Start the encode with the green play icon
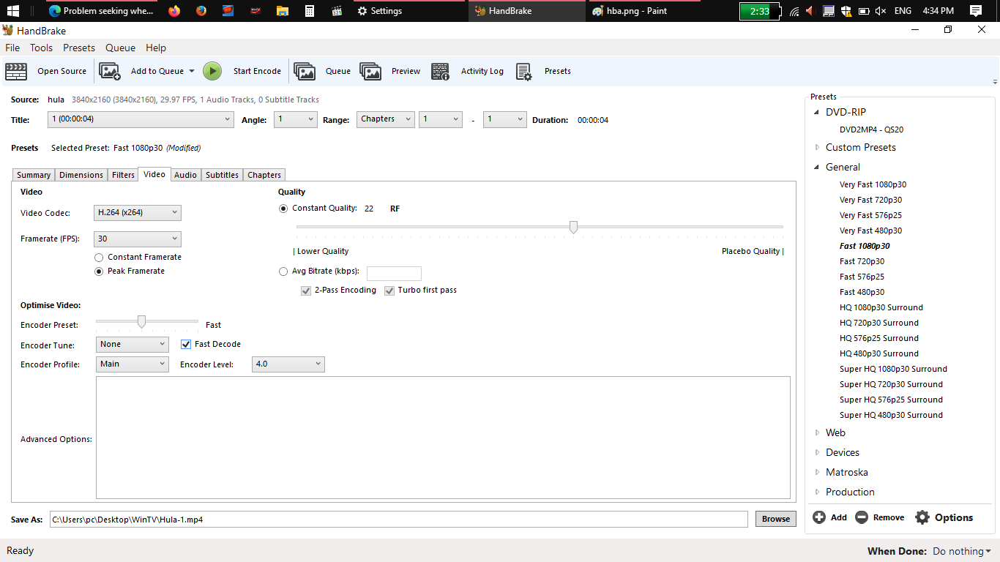The width and height of the screenshot is (1000, 562). tap(212, 71)
